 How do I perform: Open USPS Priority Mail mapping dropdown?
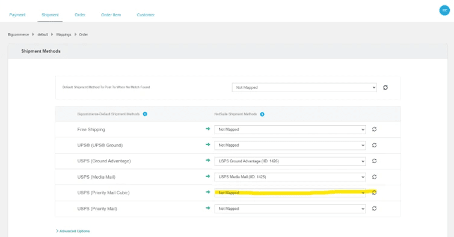coord(290,209)
